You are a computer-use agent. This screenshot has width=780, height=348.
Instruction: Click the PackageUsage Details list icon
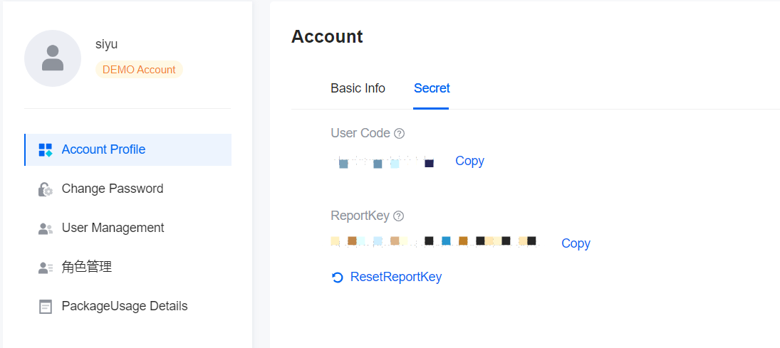[x=46, y=307]
